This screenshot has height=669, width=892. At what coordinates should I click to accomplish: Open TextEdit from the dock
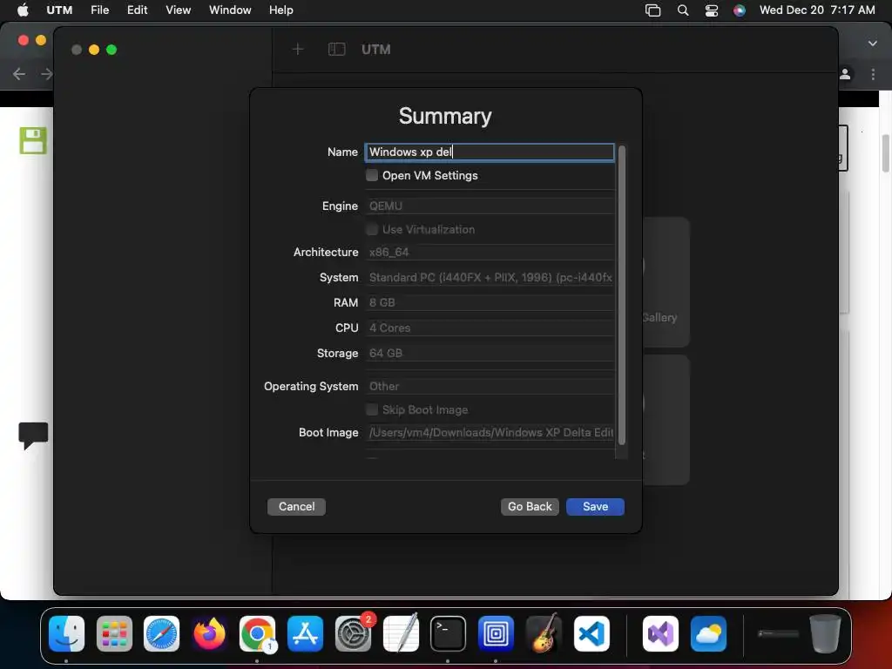click(x=401, y=633)
